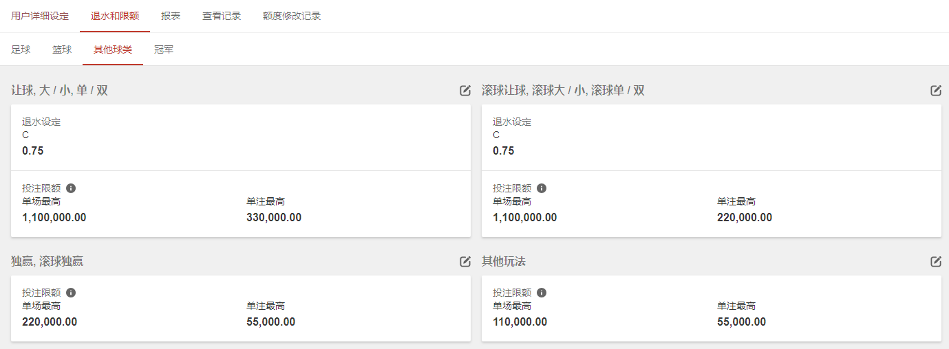Edit the 滚球让球, 滚球大 / 小 section

[x=936, y=90]
